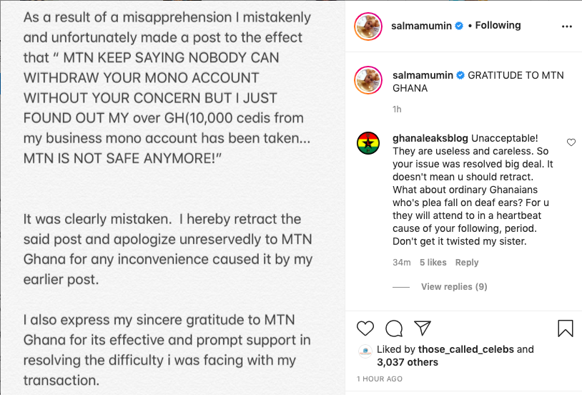582x395 pixels.
Task: Open salmamumin username in caption
Action: [423, 75]
